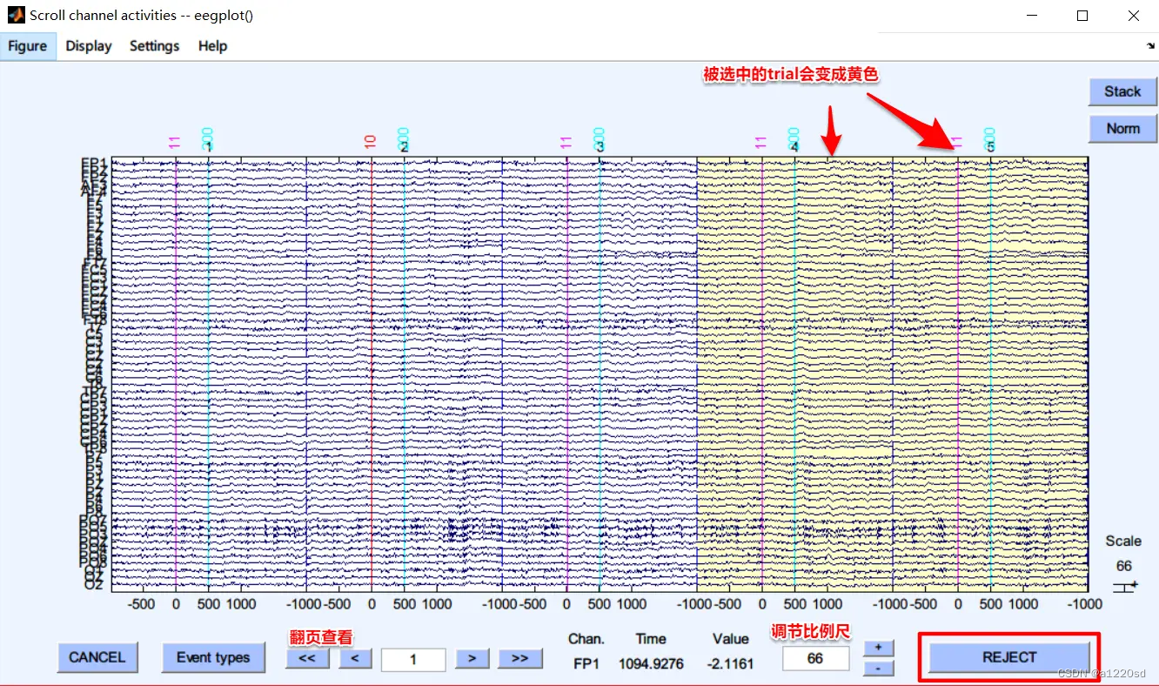The image size is (1159, 686).
Task: Increase scale with the + button
Action: 879,648
